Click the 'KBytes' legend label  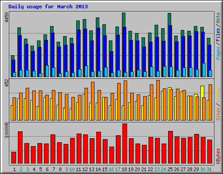tap(218, 156)
